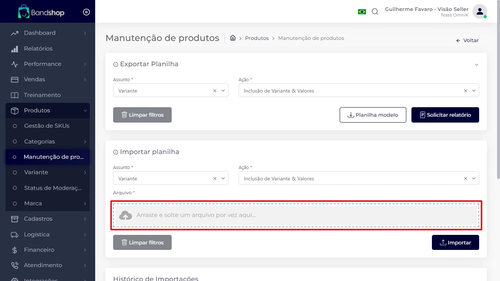Clear the export Assunto Variante selection

coord(215,91)
